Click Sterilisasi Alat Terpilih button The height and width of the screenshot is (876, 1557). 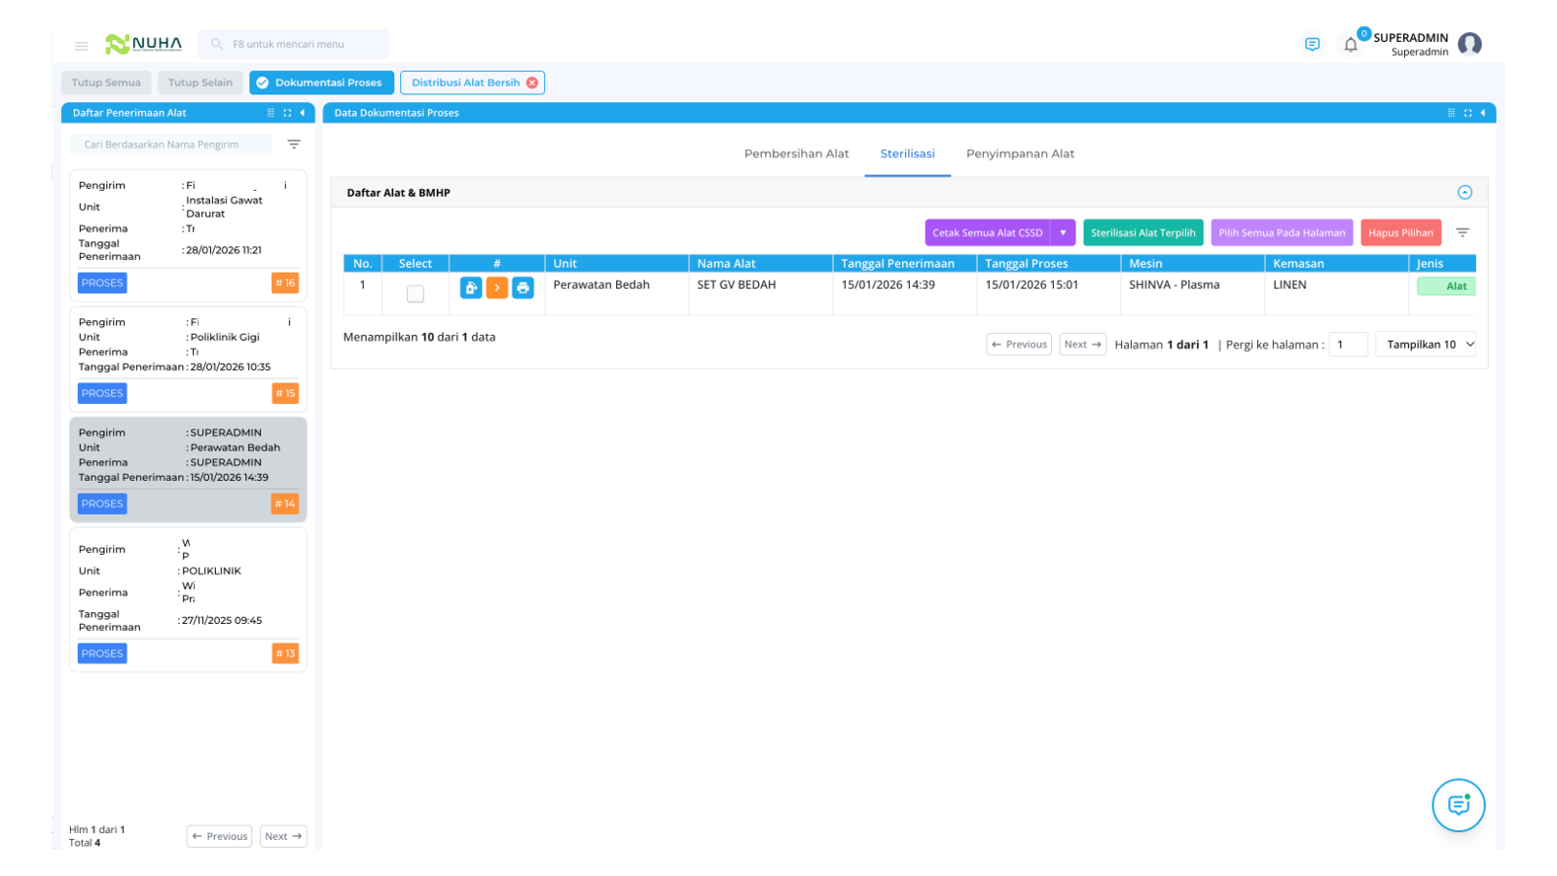pos(1142,233)
